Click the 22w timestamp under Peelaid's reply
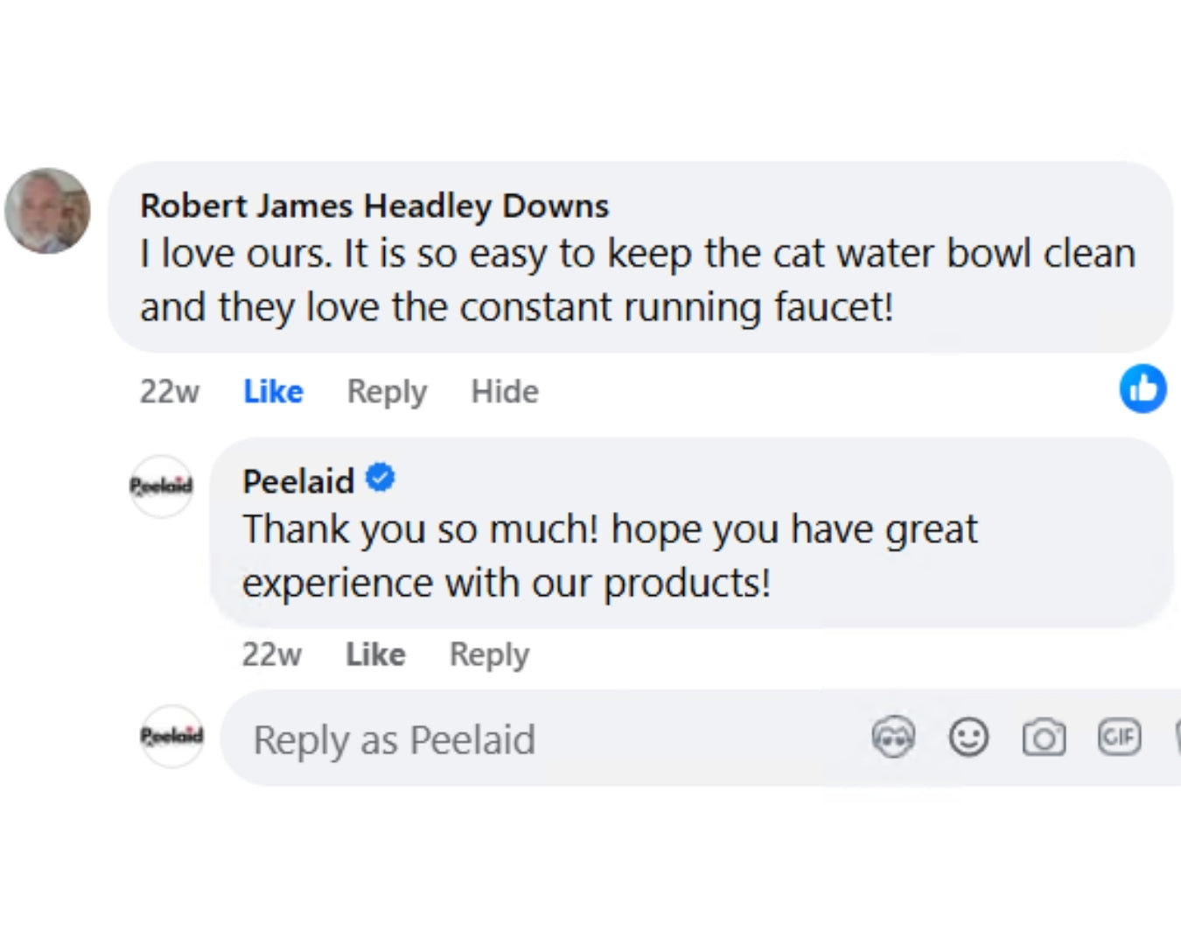The image size is (1181, 945). pos(272,654)
